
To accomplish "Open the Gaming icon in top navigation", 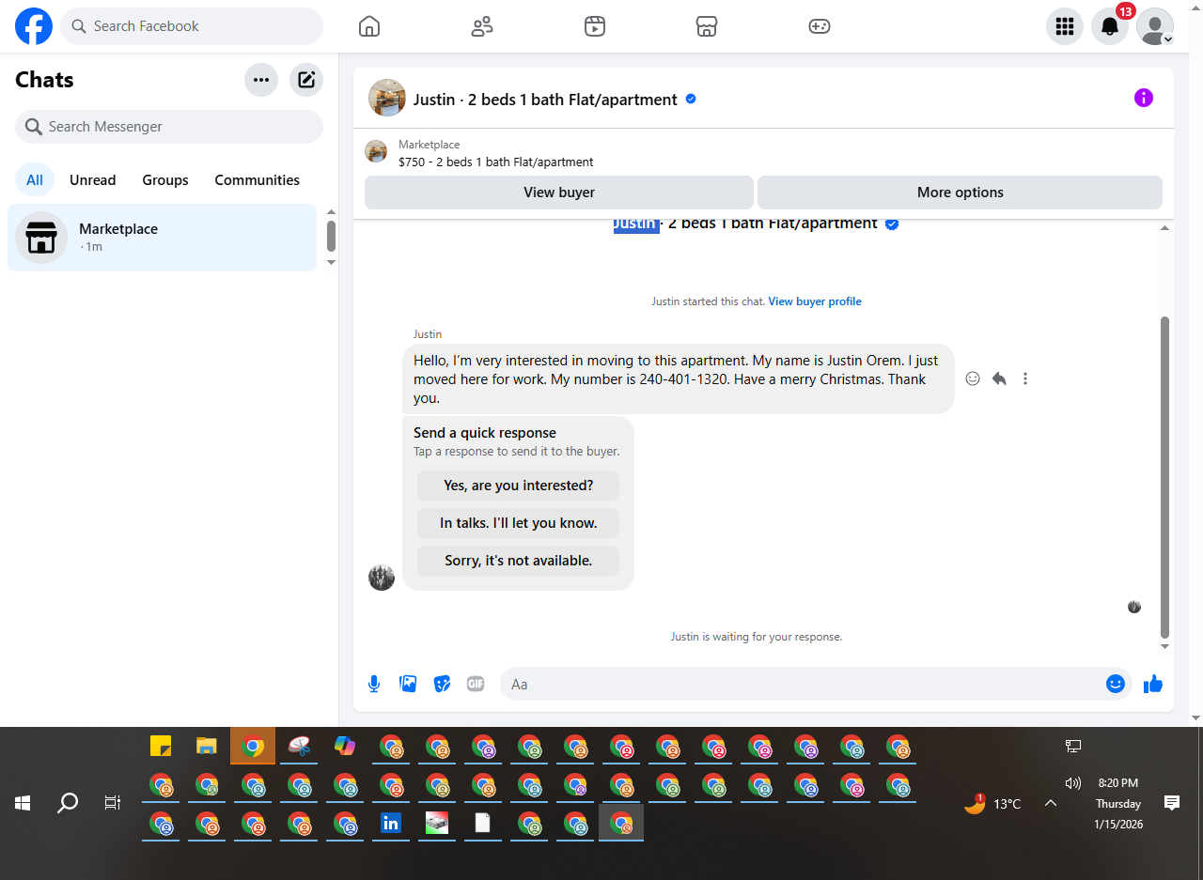I will pos(820,26).
